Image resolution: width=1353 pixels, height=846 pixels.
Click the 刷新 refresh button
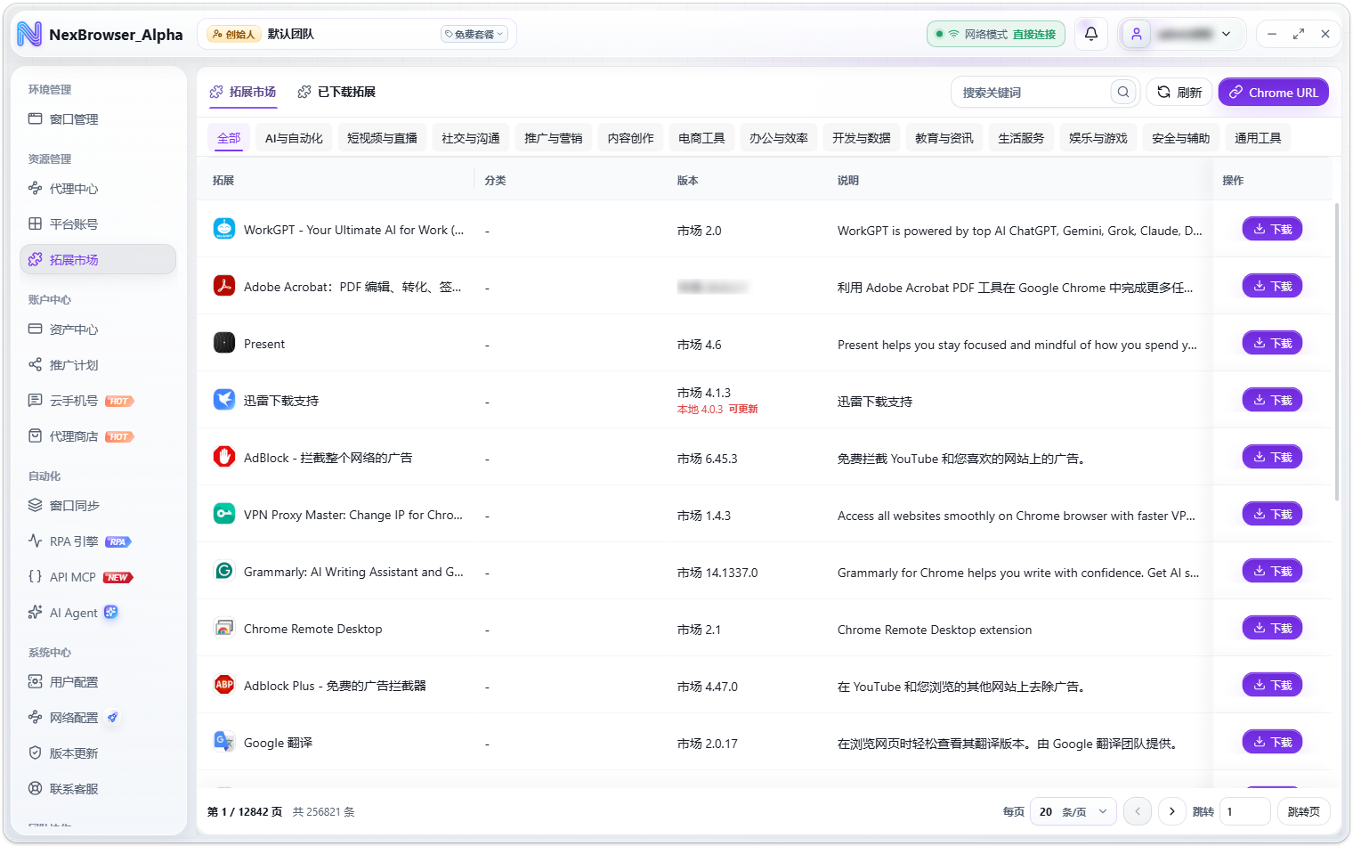pyautogui.click(x=1179, y=92)
